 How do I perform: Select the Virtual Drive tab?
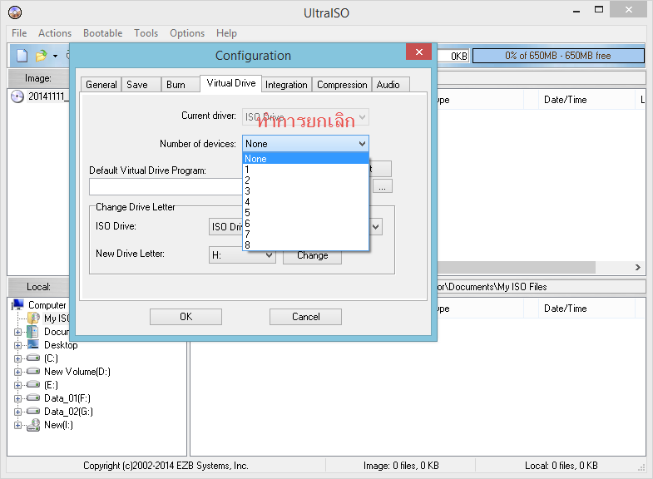point(231,83)
